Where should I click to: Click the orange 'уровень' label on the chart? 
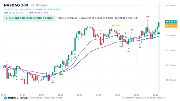point(116,25)
